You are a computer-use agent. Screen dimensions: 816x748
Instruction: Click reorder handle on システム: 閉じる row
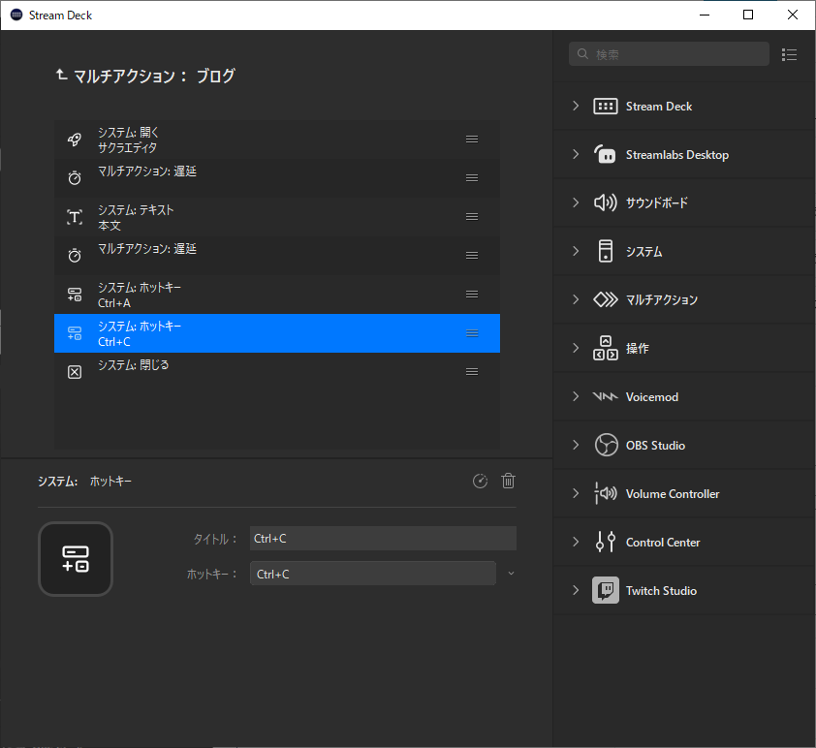tap(472, 371)
